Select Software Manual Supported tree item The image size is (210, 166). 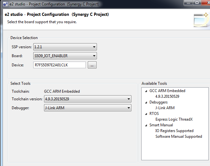coord(179,136)
